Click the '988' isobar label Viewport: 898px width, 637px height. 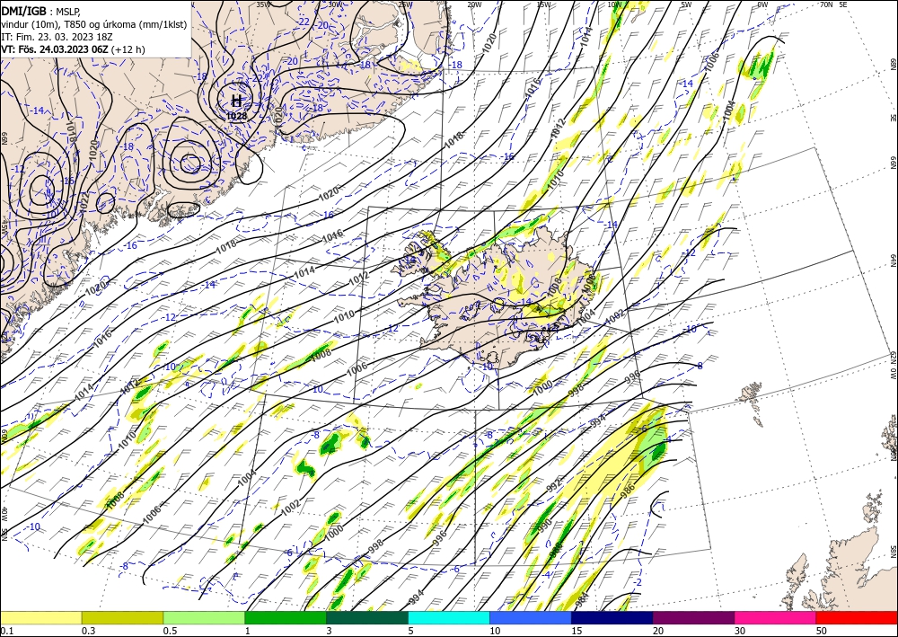point(556,549)
